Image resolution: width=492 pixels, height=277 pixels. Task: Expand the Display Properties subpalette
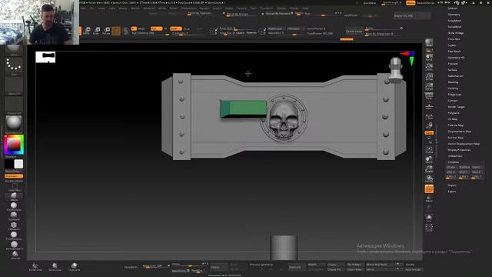(x=459, y=150)
